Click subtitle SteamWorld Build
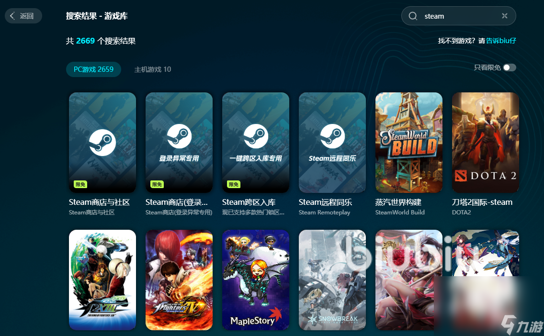 click(x=400, y=212)
